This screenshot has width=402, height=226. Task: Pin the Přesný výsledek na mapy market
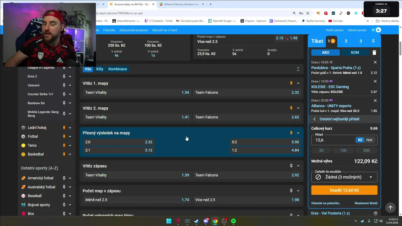tap(291, 133)
